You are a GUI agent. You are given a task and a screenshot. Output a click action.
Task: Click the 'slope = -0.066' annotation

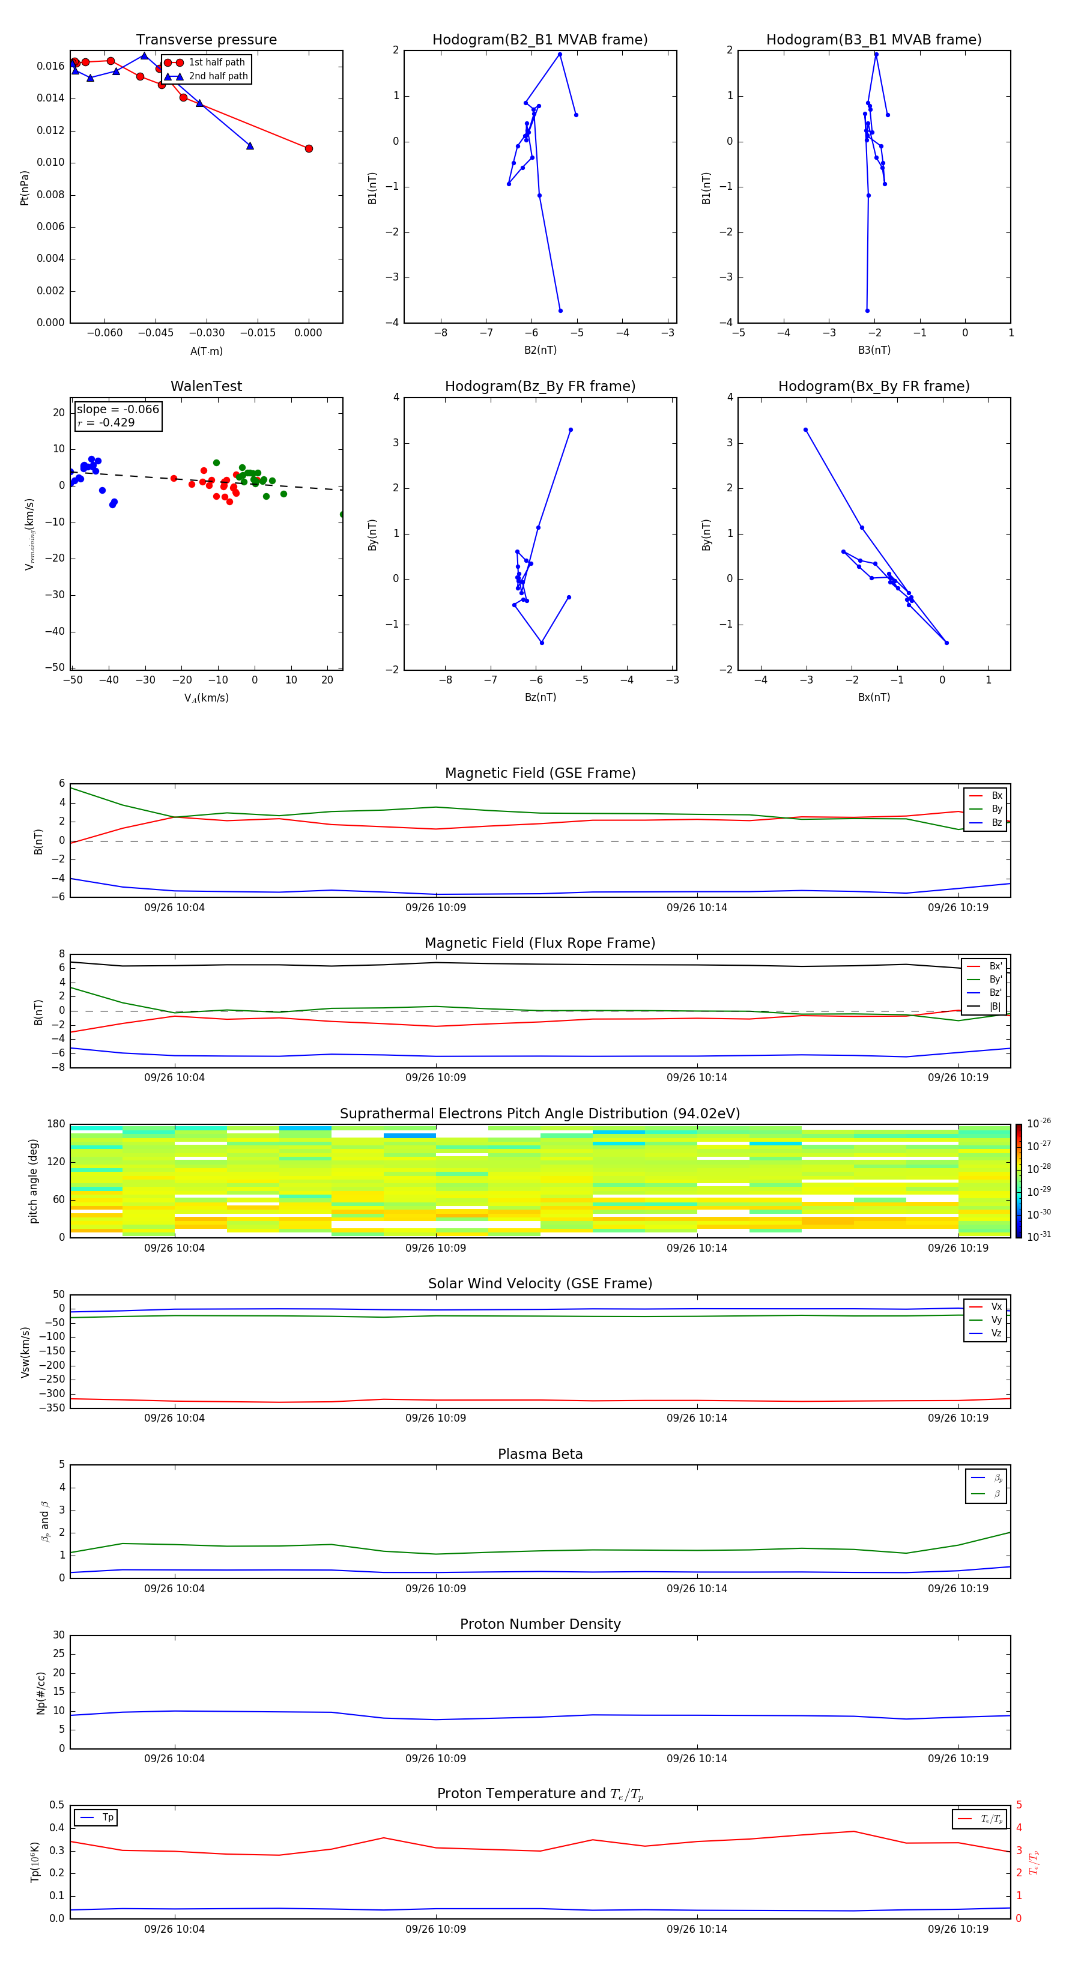coord(118,410)
